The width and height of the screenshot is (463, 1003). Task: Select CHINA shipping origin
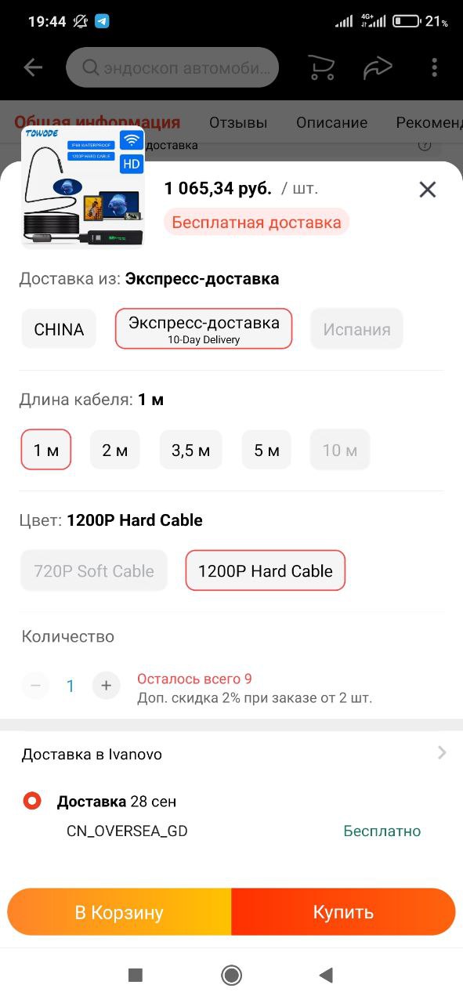(59, 329)
